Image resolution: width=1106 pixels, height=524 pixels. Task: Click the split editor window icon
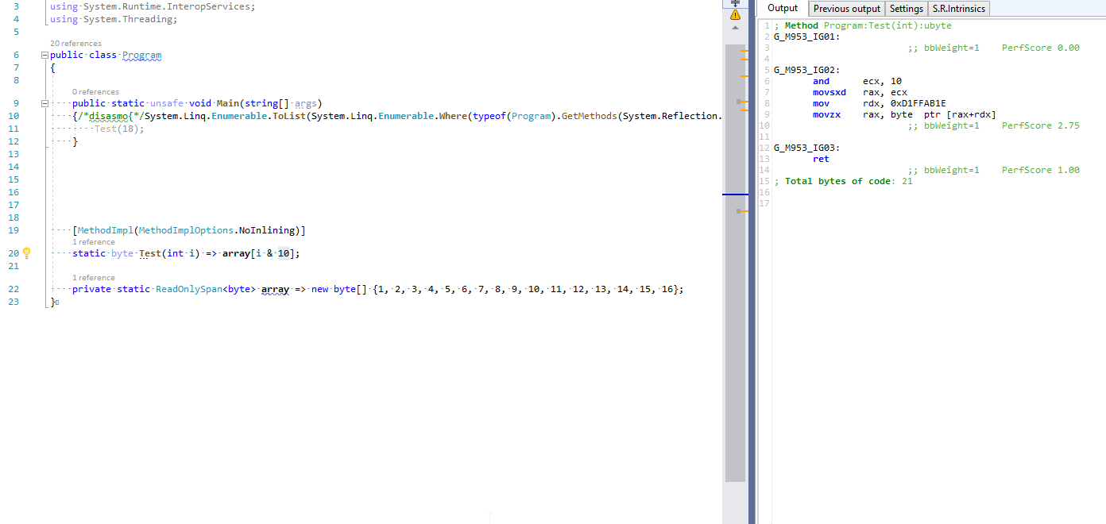pos(735,3)
